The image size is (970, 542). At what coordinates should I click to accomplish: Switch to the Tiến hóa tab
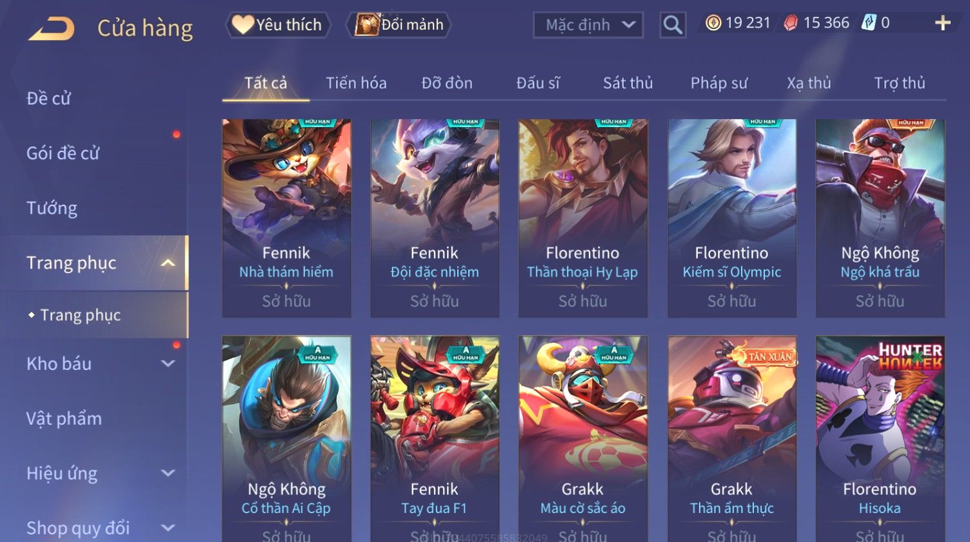(356, 83)
